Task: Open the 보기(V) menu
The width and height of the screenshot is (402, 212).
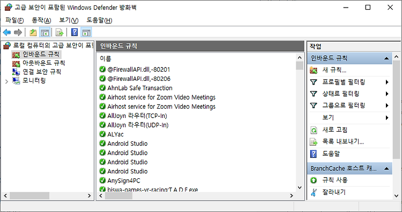Action: 69,20
